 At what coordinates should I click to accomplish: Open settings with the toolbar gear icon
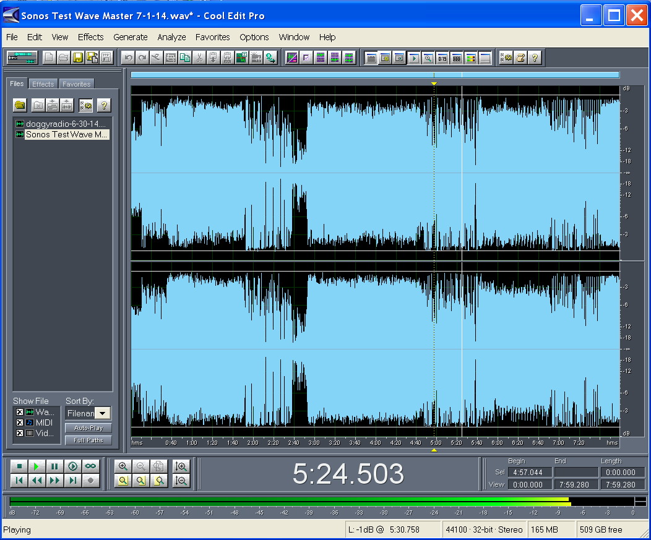pos(506,58)
